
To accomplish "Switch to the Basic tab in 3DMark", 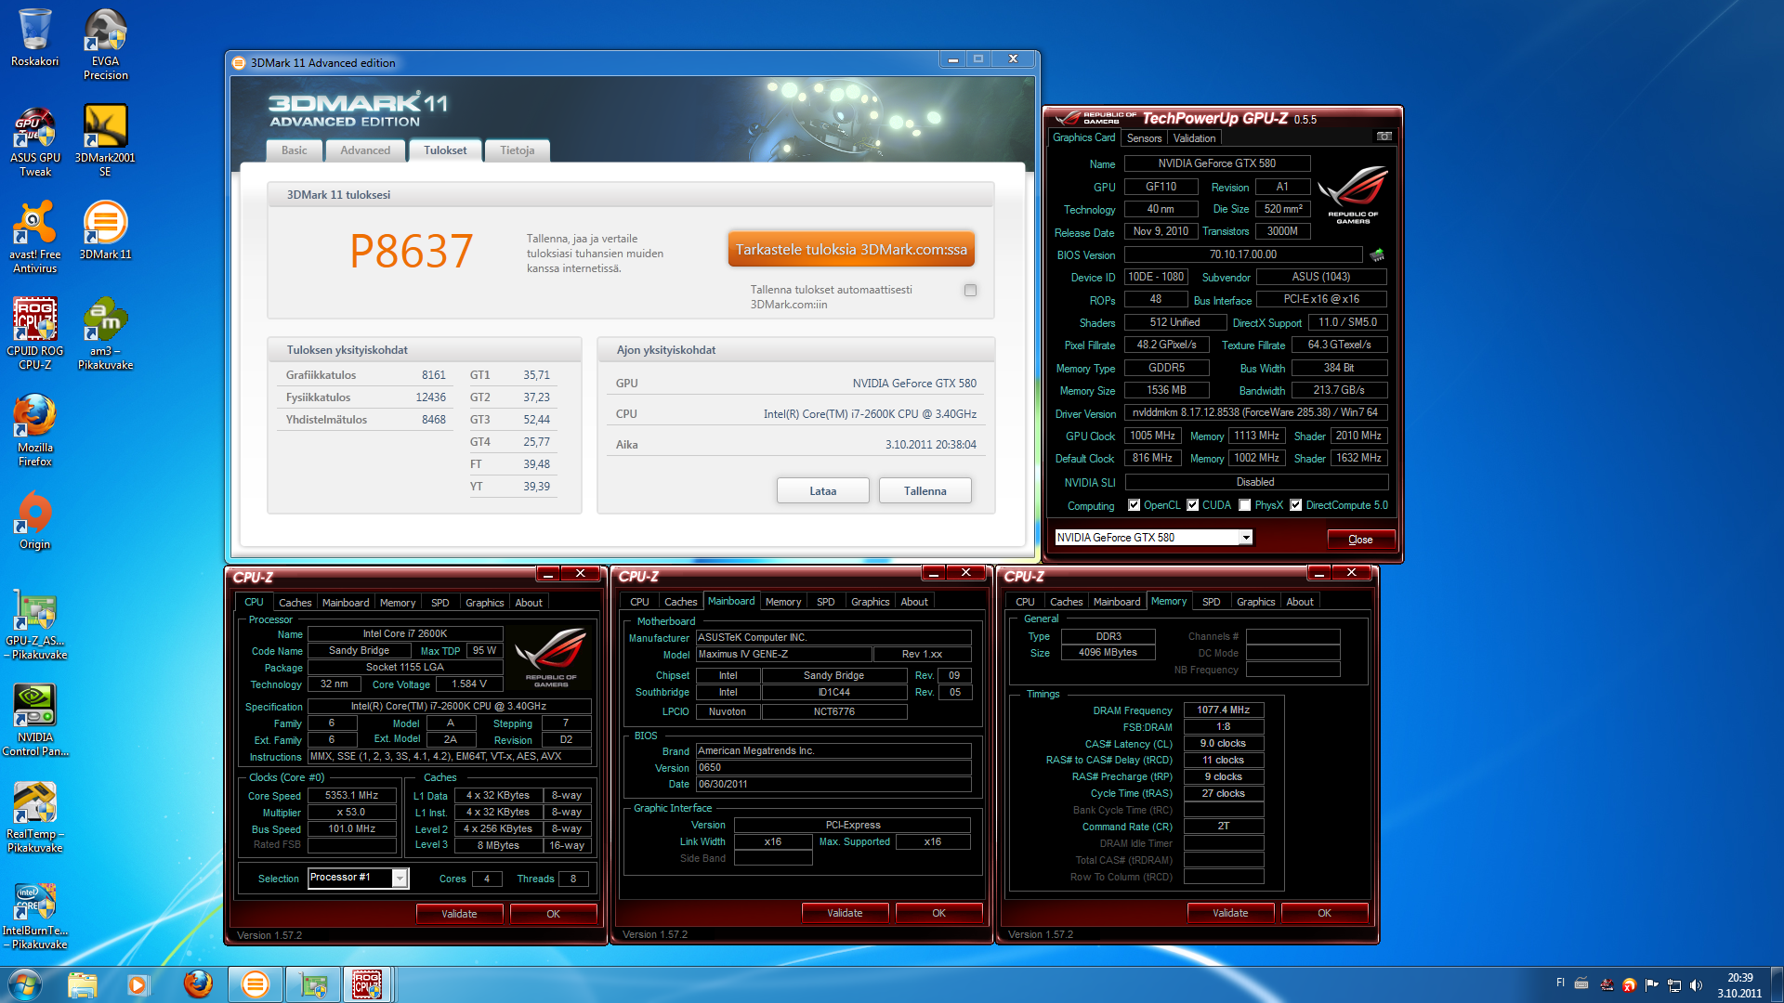I will click(295, 150).
